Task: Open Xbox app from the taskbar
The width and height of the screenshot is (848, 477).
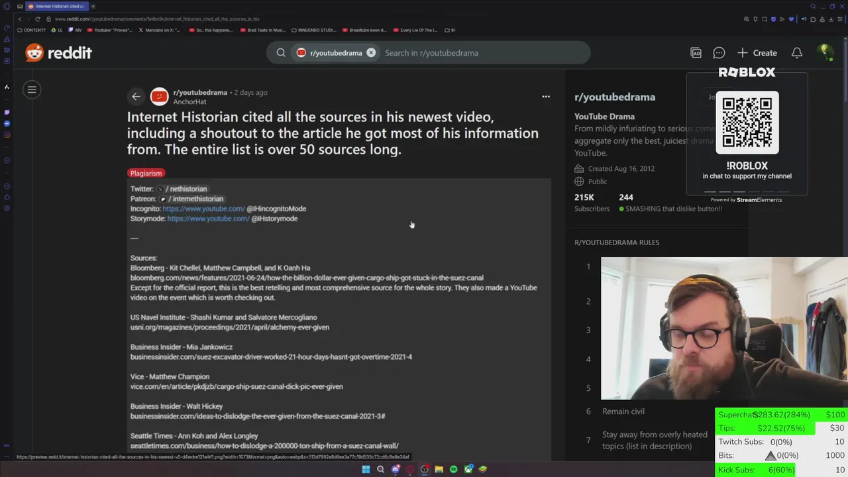Action: tap(468, 469)
